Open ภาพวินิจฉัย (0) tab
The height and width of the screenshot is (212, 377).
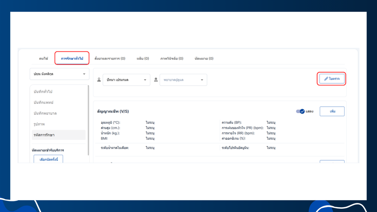(172, 59)
